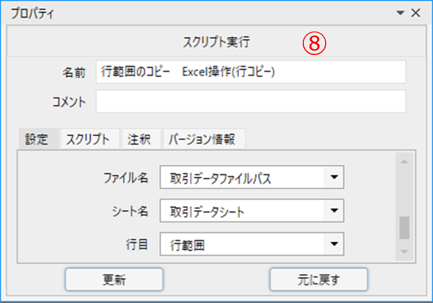Image resolution: width=433 pixels, height=303 pixels.
Task: Switch to the 設定 tab
Action: [37, 139]
